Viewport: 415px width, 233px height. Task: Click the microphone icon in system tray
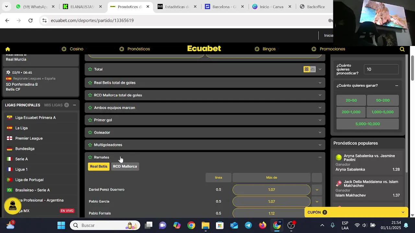pos(333,225)
